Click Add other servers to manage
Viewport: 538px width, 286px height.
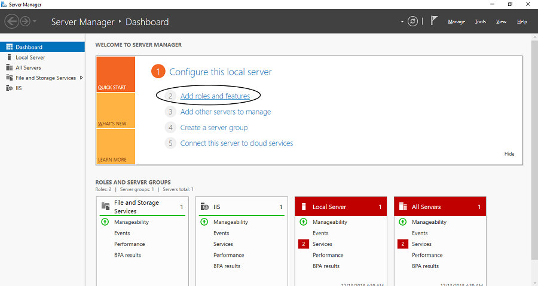(226, 112)
